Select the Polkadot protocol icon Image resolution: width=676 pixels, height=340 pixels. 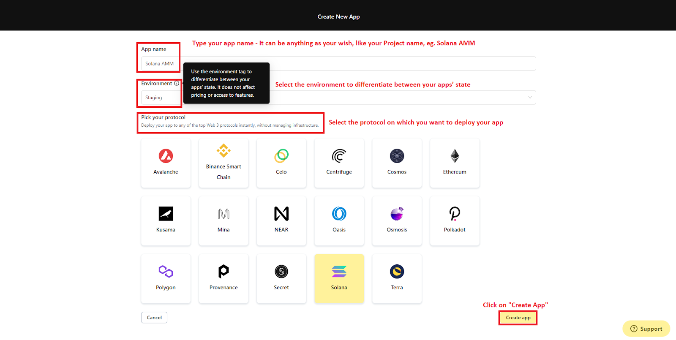coord(455,214)
